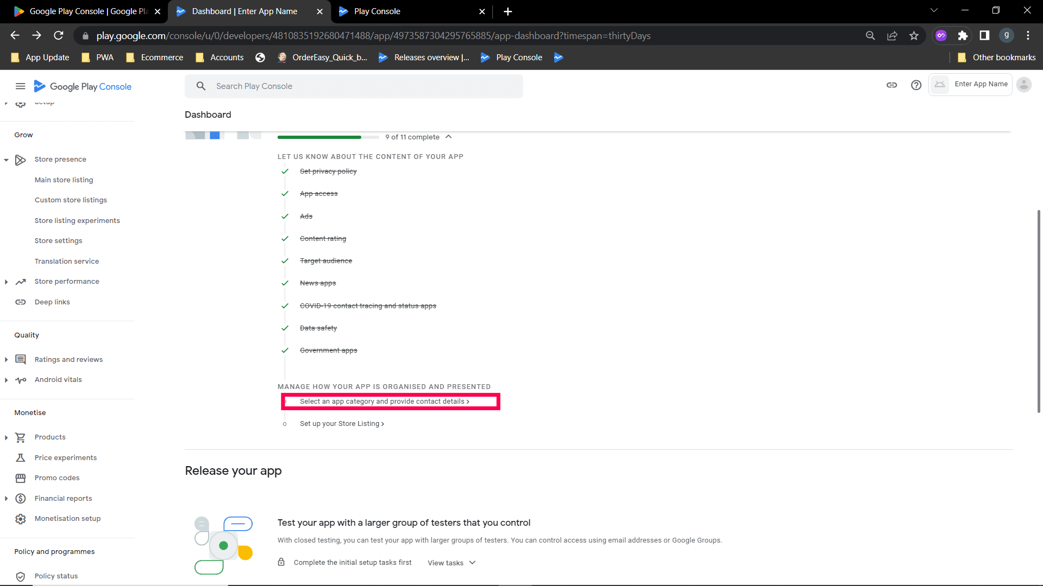Collapse the 9 of 11 complete chevron

click(449, 137)
